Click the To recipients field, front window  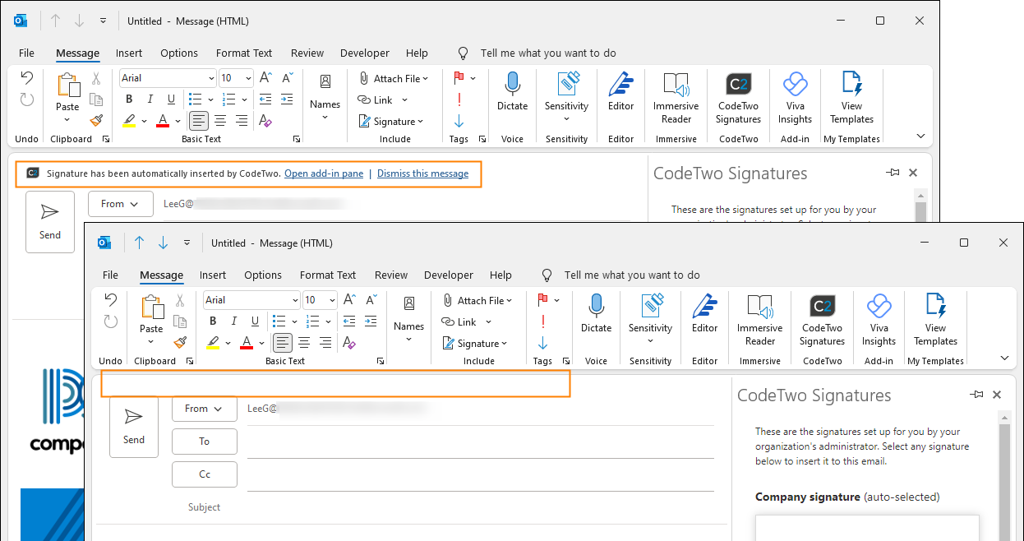click(x=481, y=442)
